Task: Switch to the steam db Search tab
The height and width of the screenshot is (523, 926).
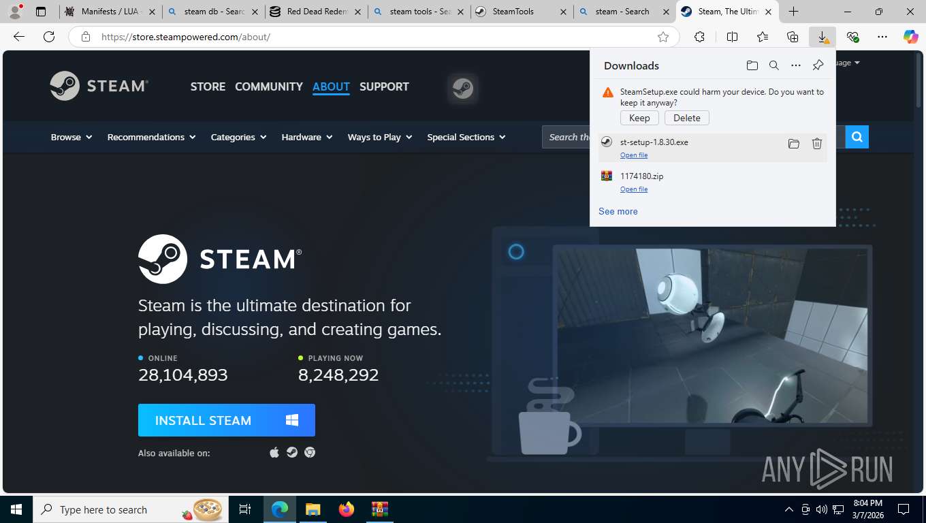Action: [x=214, y=12]
